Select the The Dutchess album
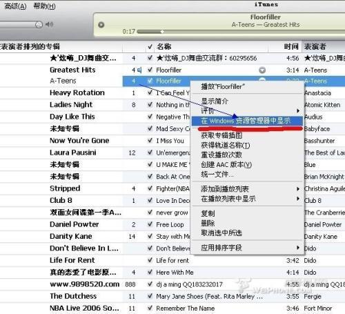 tap(73, 296)
